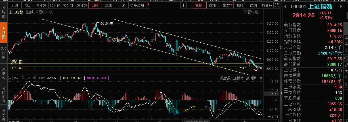Select the 60分钟 chart period

pyautogui.click(x=81, y=5)
